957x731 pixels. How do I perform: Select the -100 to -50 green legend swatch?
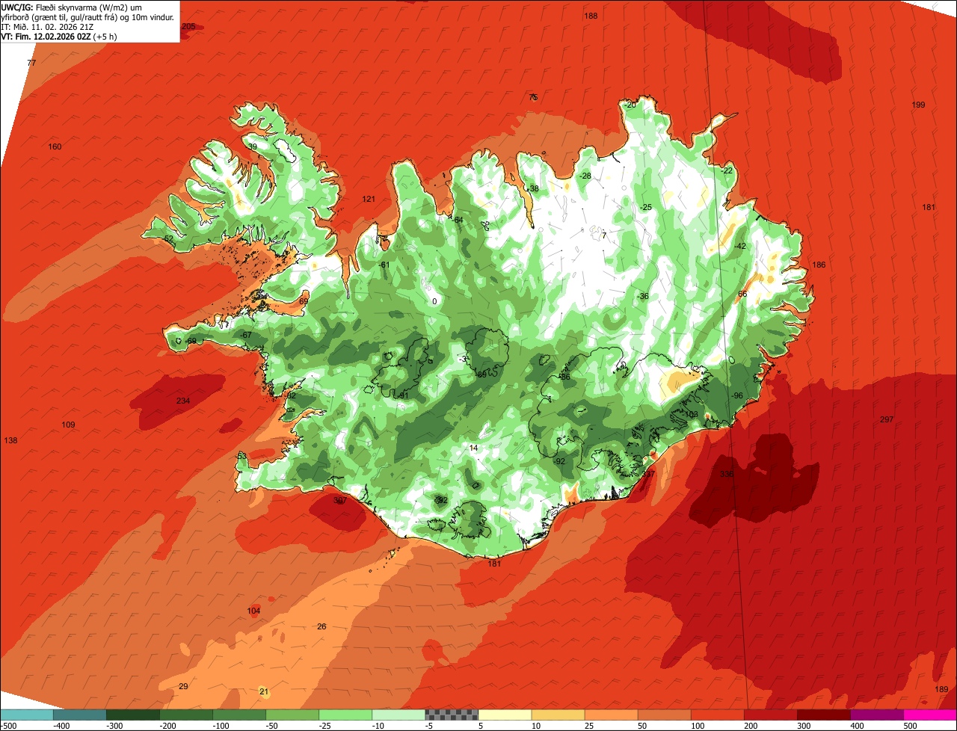(x=239, y=714)
